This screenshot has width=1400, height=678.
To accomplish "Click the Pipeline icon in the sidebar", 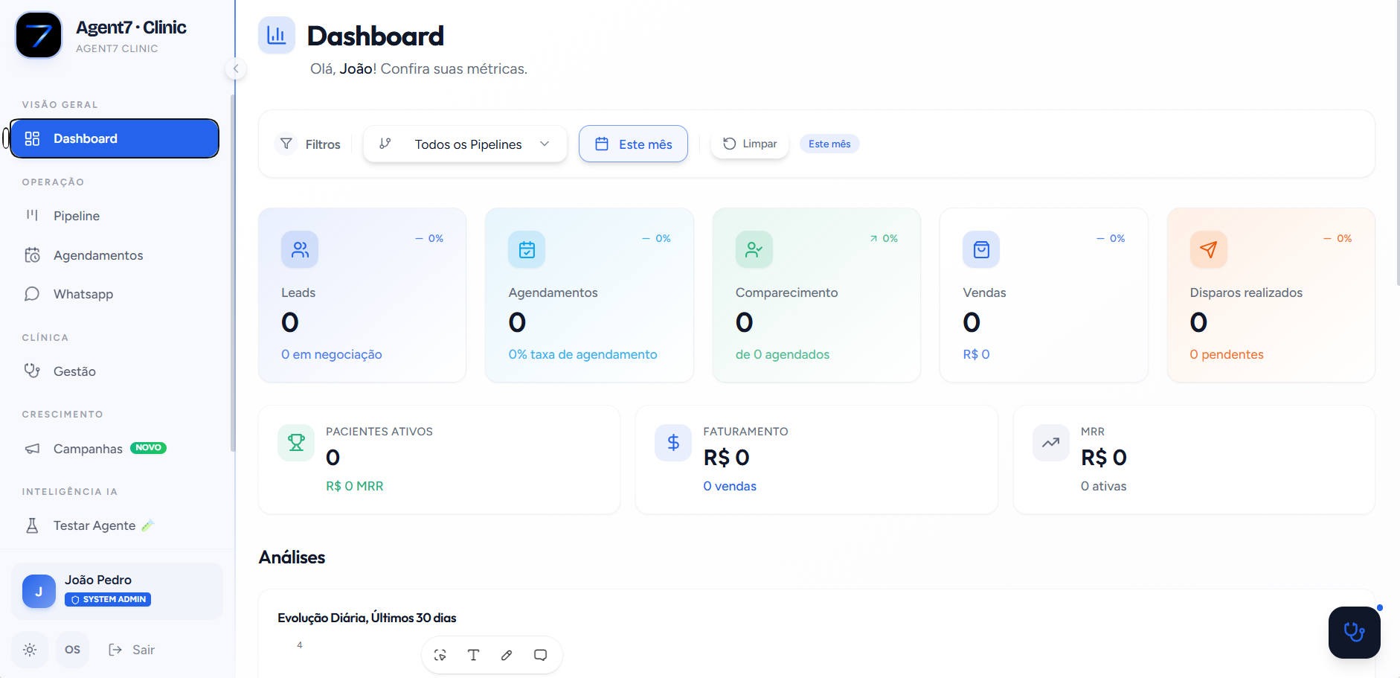I will [x=32, y=215].
